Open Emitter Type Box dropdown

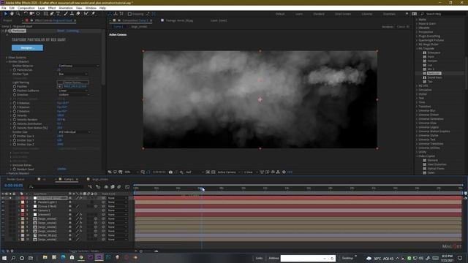coord(73,74)
